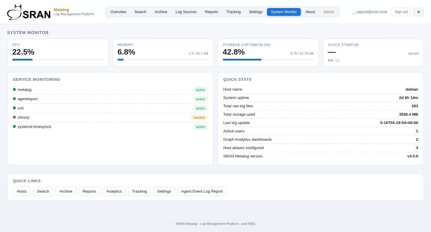Click the metalog green status dot
Screen dimensions: 431x232
(14, 89)
